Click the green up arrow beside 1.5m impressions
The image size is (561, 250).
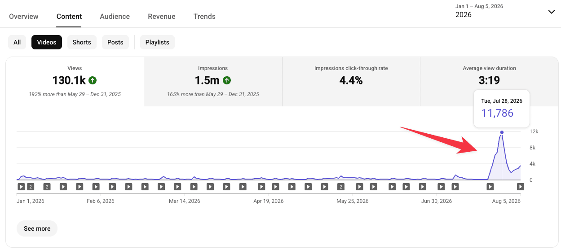click(x=227, y=80)
